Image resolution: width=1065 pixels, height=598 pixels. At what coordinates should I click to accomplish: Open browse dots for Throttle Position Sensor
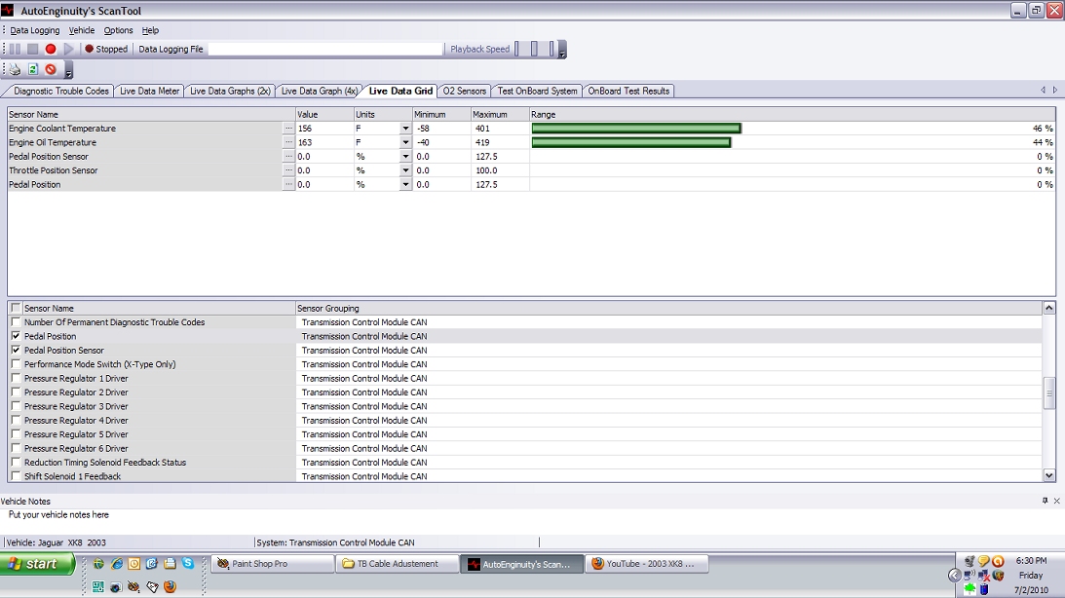[288, 170]
